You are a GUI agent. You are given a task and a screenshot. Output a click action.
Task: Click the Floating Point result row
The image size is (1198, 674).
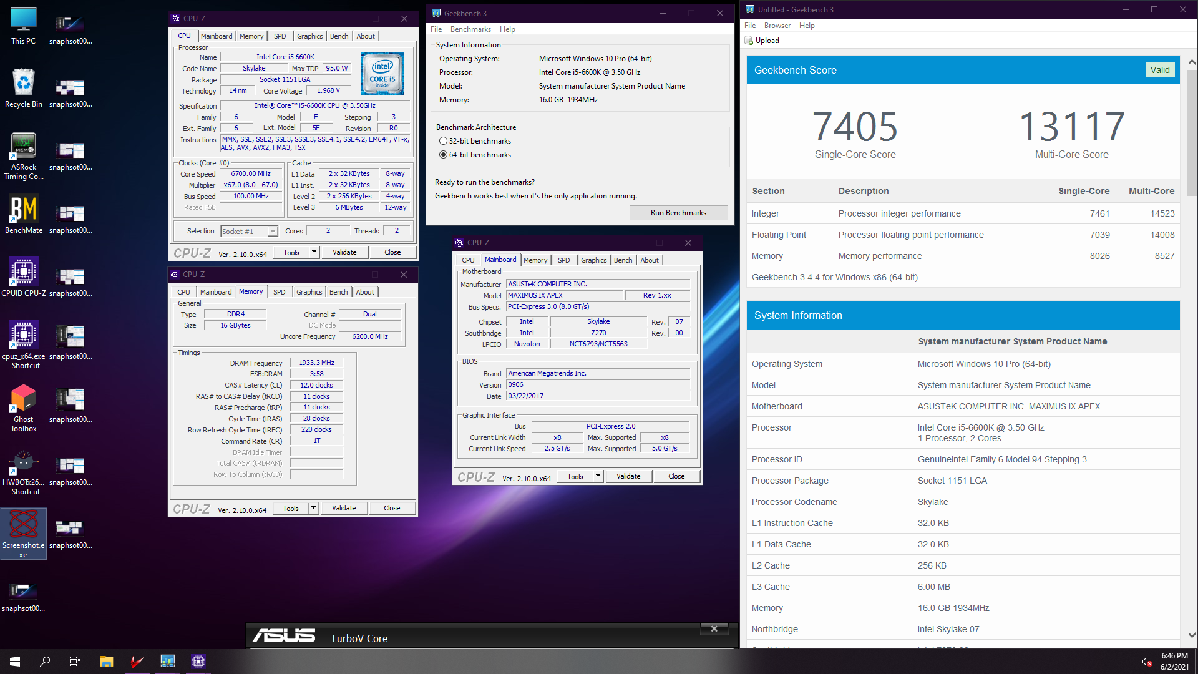click(x=963, y=235)
